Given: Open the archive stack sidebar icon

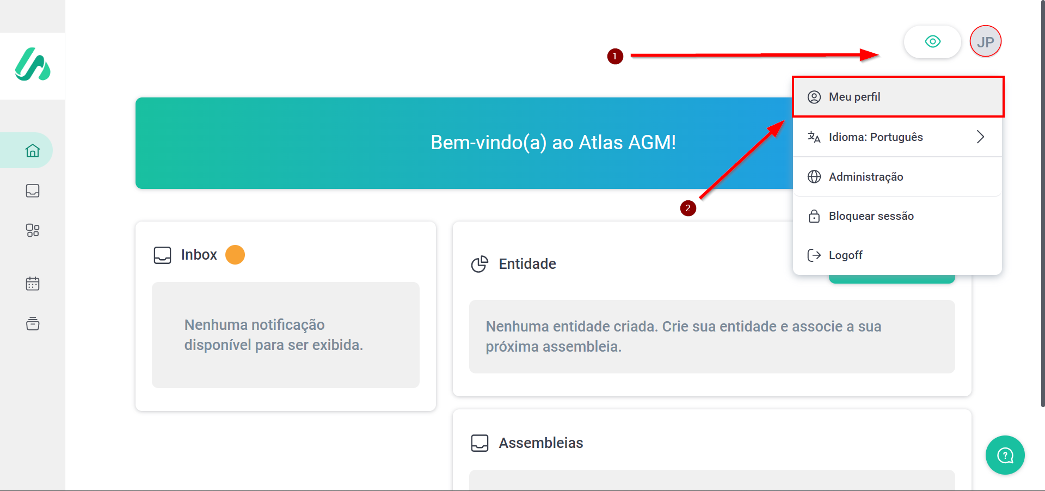Looking at the screenshot, I should point(33,323).
